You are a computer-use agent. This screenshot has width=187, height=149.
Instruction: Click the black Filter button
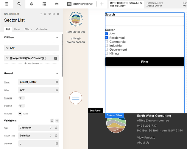point(144,62)
